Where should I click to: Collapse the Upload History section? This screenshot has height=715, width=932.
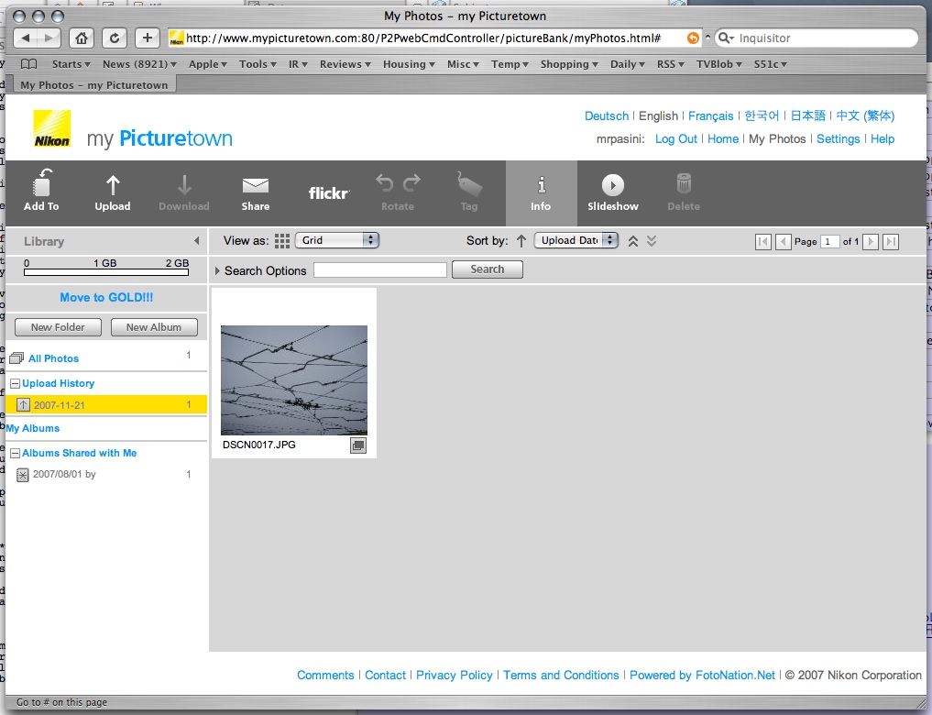point(15,383)
